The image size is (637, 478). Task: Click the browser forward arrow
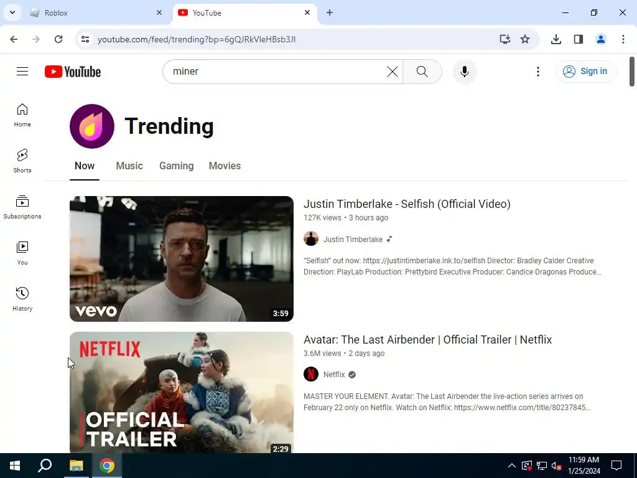click(x=36, y=39)
